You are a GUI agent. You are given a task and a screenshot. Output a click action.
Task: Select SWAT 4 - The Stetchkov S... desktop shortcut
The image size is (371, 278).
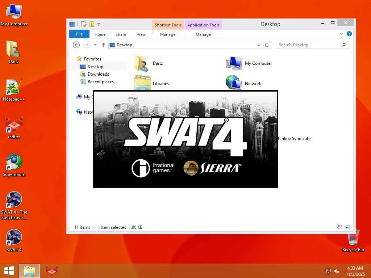(14, 206)
